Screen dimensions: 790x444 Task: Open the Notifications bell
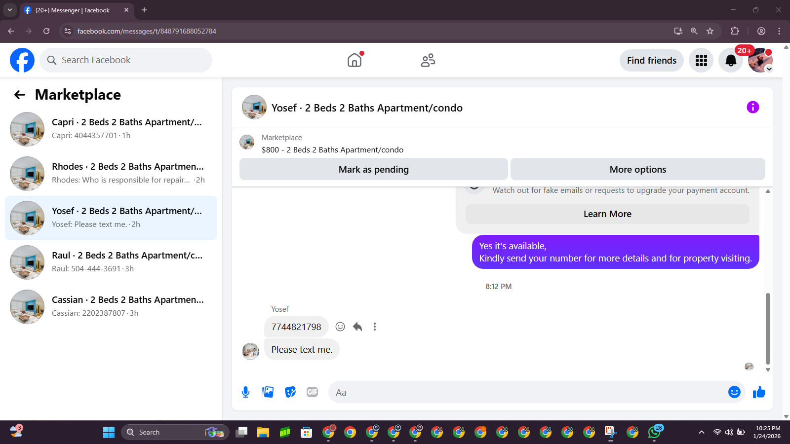pos(731,60)
